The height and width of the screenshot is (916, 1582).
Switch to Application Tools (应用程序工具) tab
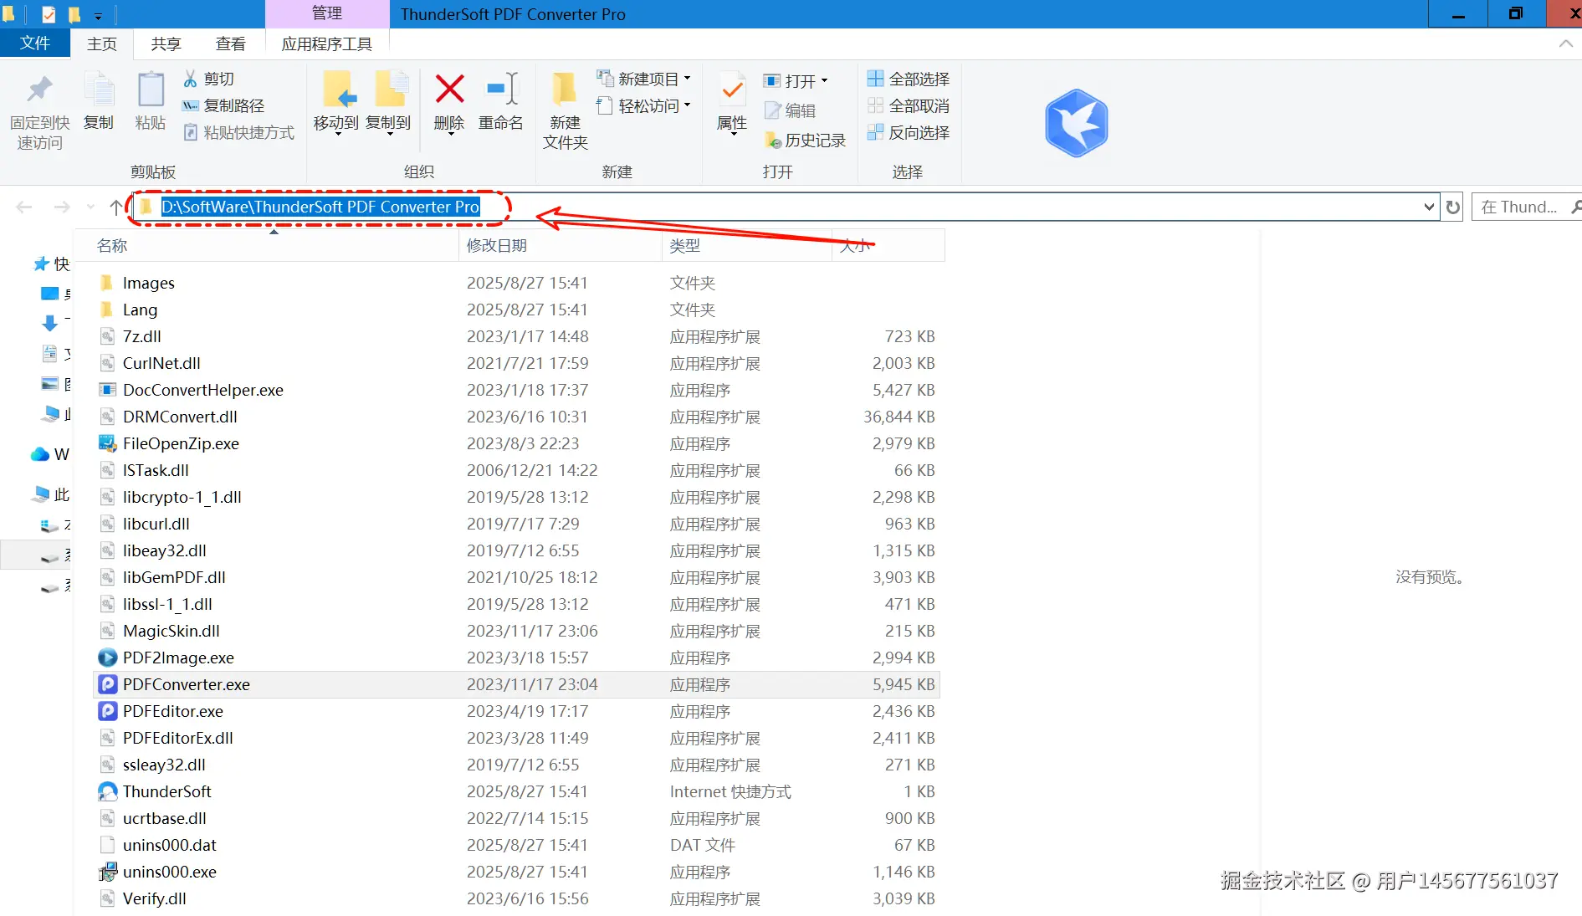coord(327,43)
